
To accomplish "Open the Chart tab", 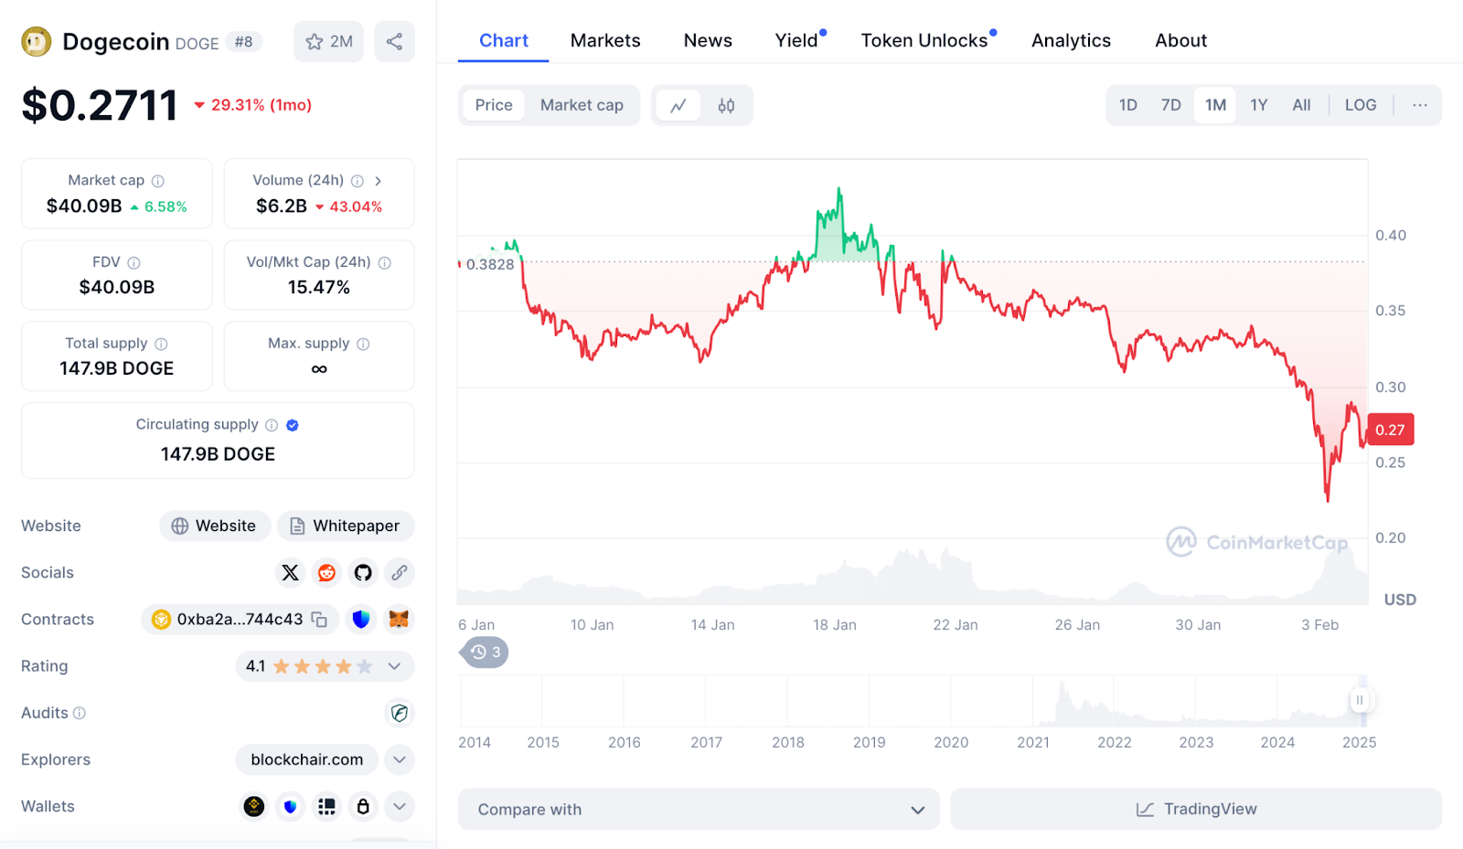I will click(x=504, y=40).
